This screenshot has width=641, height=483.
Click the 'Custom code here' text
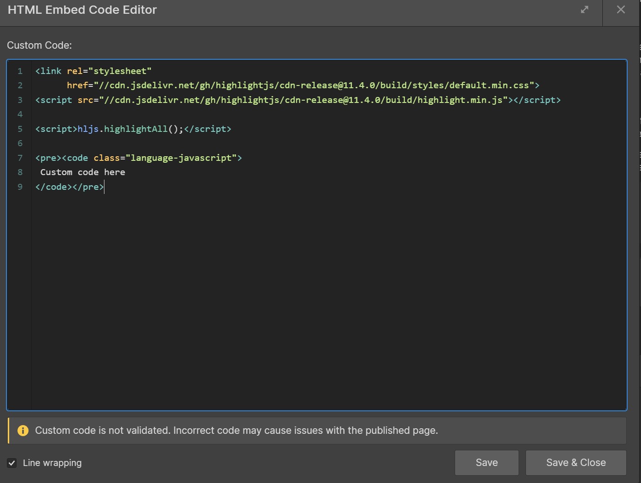pyautogui.click(x=83, y=172)
